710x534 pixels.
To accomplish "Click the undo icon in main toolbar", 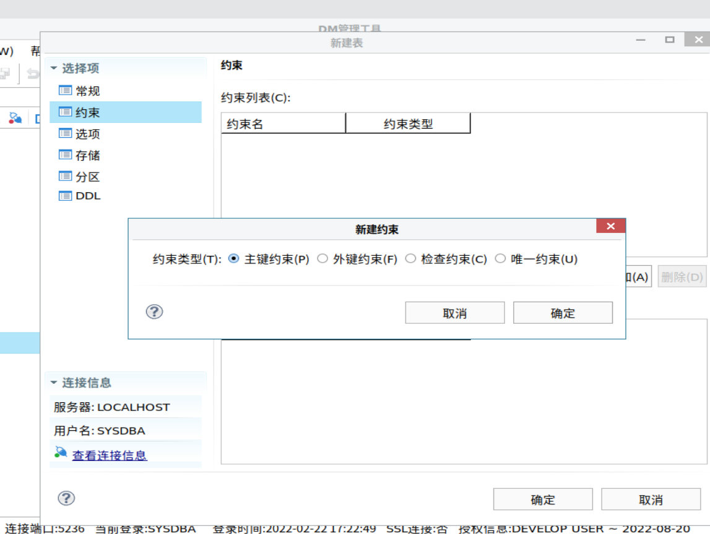I will tap(33, 74).
